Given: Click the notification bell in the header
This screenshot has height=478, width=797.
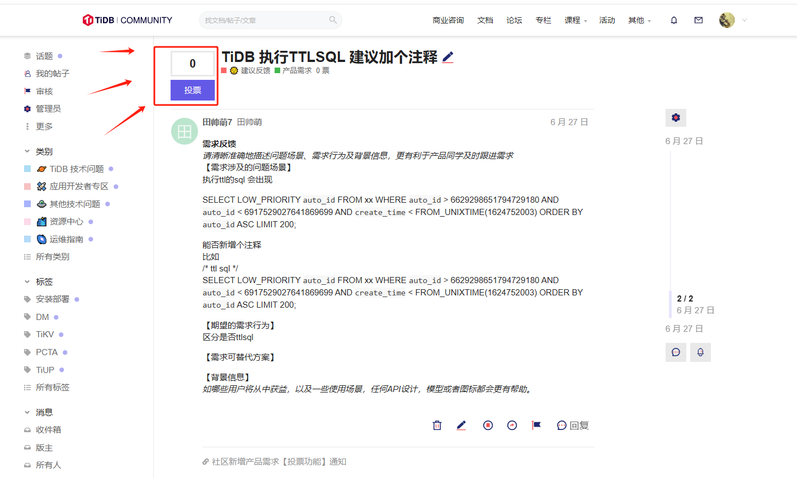Looking at the screenshot, I should point(674,20).
